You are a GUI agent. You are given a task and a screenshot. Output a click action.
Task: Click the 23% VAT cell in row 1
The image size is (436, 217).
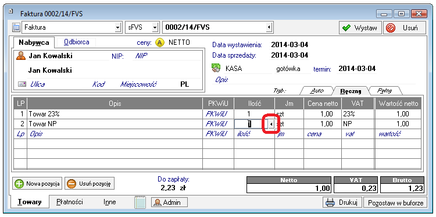coord(358,114)
